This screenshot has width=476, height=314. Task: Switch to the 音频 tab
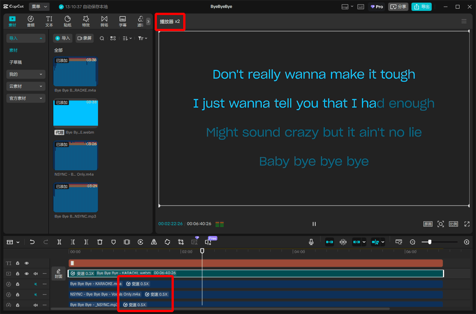31,21
